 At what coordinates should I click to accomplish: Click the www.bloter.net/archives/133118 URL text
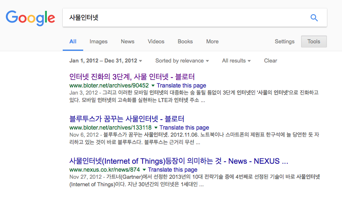pyautogui.click(x=110, y=127)
